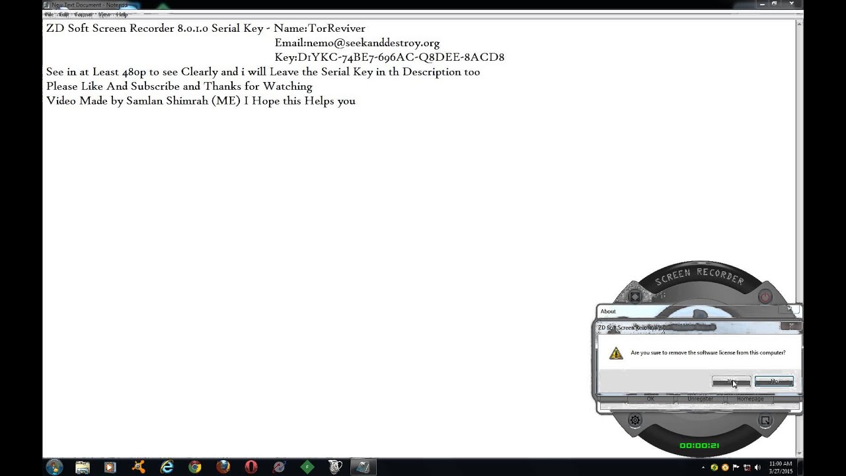This screenshot has height=476, width=846.
Task: Open the network tray icon
Action: (x=747, y=468)
